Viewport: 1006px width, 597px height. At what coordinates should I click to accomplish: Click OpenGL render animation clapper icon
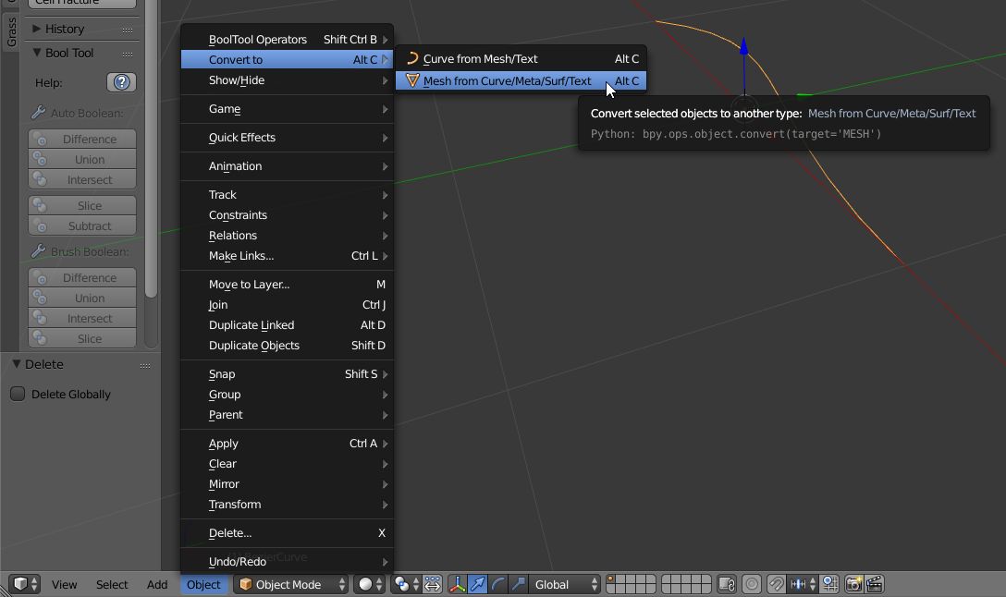pyautogui.click(x=875, y=584)
